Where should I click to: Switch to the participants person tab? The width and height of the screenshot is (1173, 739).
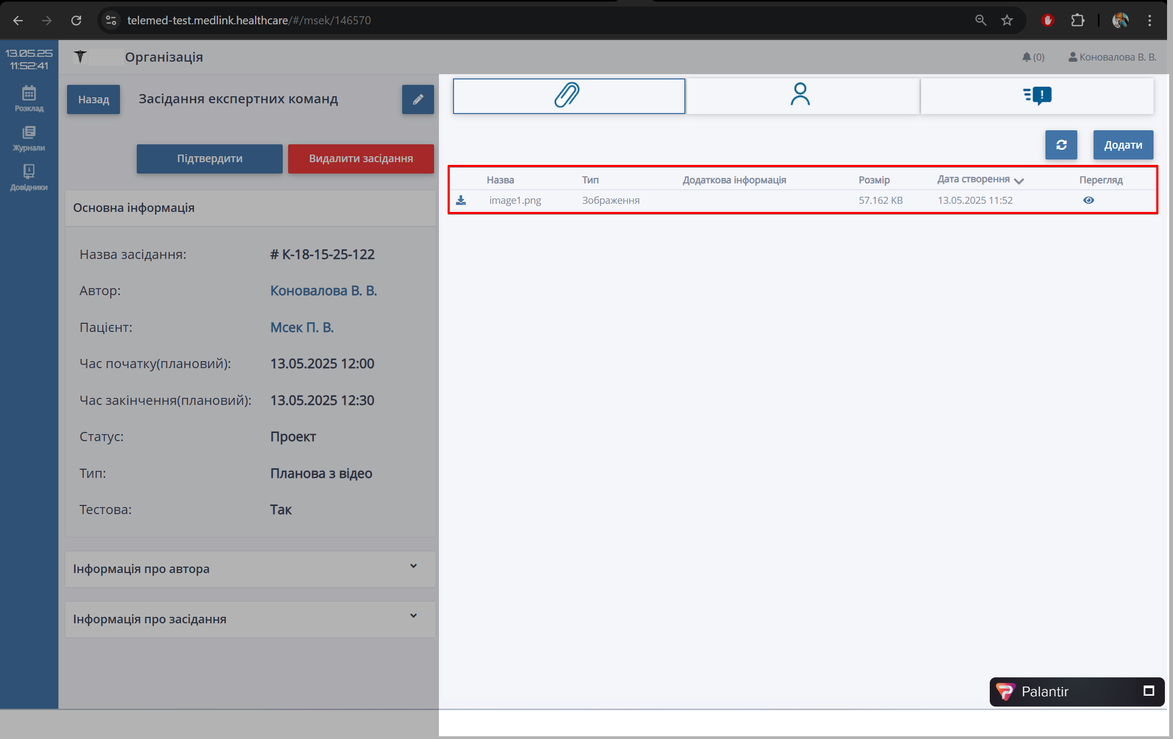[800, 95]
